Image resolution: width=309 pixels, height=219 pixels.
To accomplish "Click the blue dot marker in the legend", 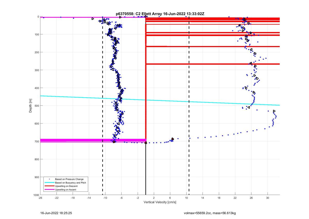I will [49, 179].
